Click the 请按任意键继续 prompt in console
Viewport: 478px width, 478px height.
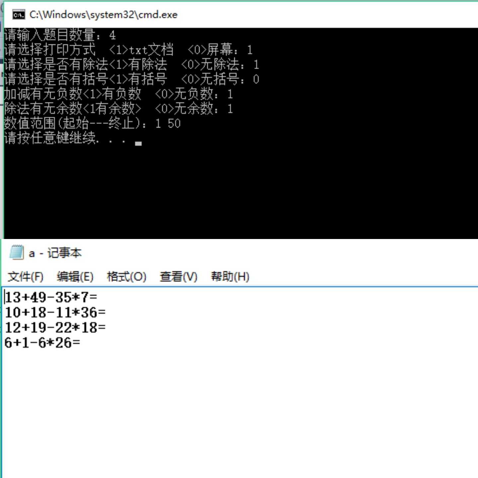point(73,138)
